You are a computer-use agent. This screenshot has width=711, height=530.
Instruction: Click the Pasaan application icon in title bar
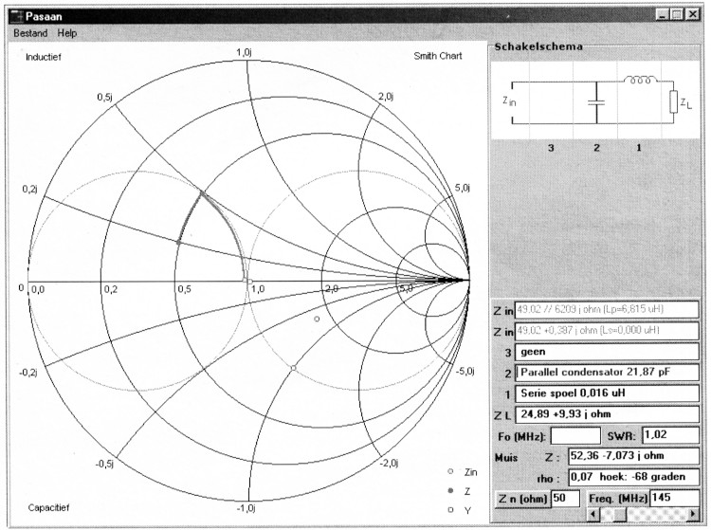click(x=17, y=16)
